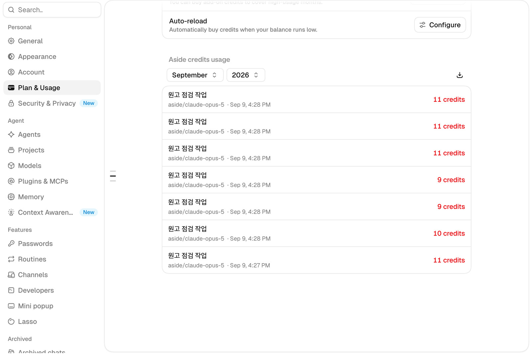Click the Lasso icon
Viewport: 532px width, 355px height.
(11, 321)
